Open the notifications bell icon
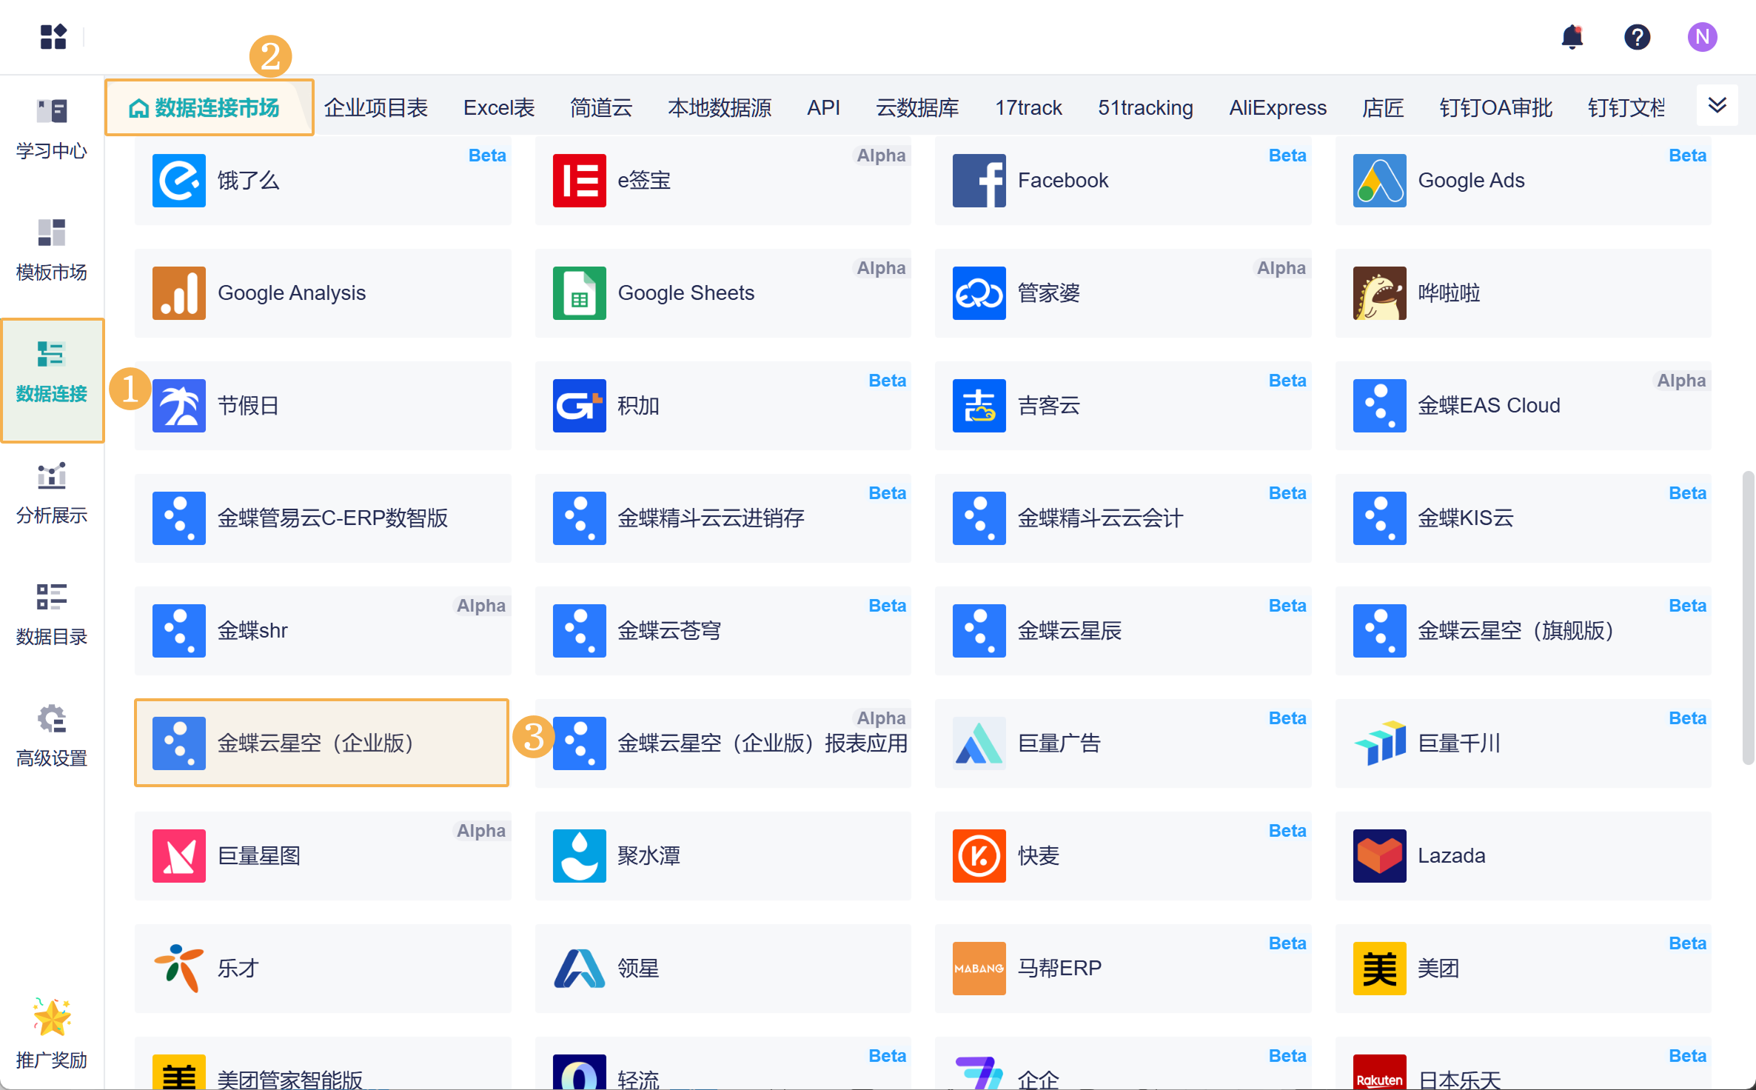Screen dimensions: 1756x1090 (x=1571, y=37)
